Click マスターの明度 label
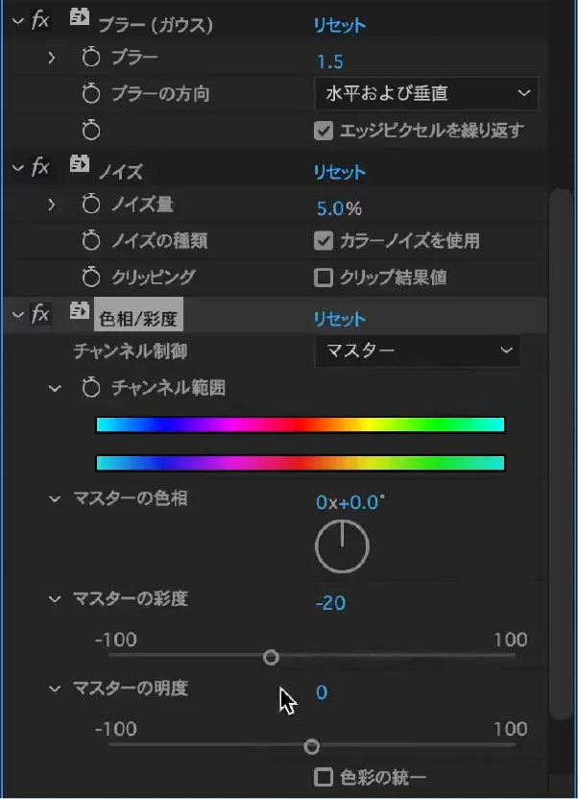This screenshot has height=799, width=578. point(131,689)
